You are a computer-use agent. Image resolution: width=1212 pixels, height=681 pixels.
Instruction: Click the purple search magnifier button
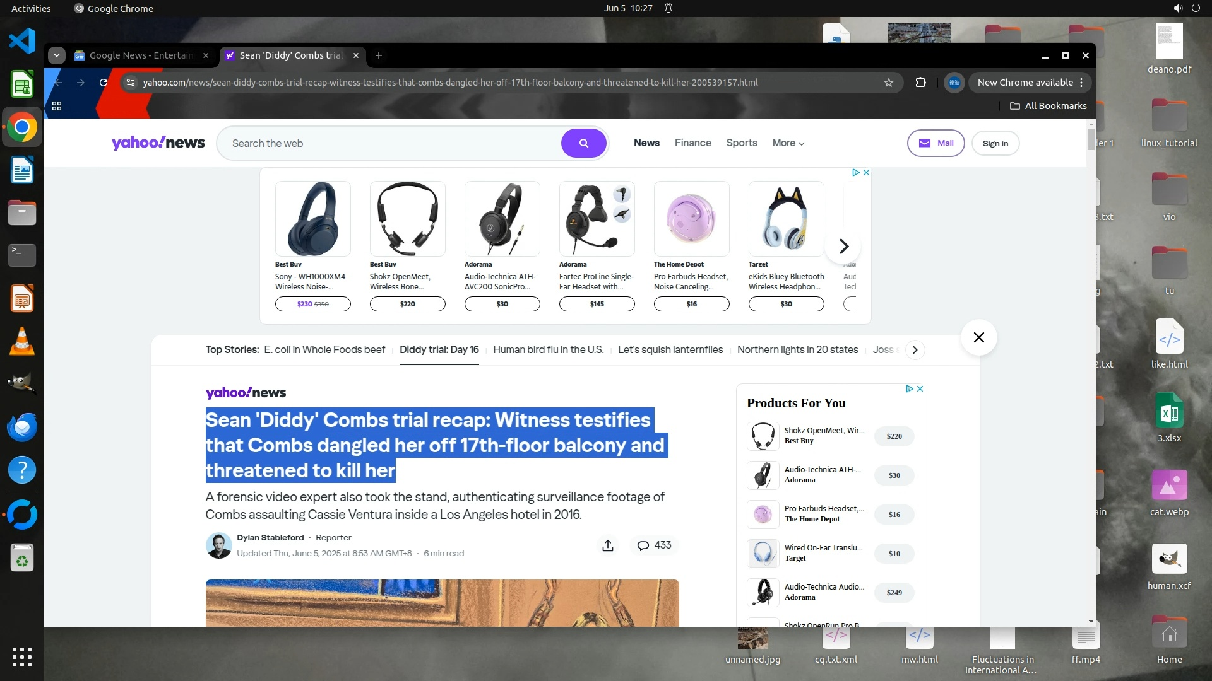pyautogui.click(x=583, y=143)
